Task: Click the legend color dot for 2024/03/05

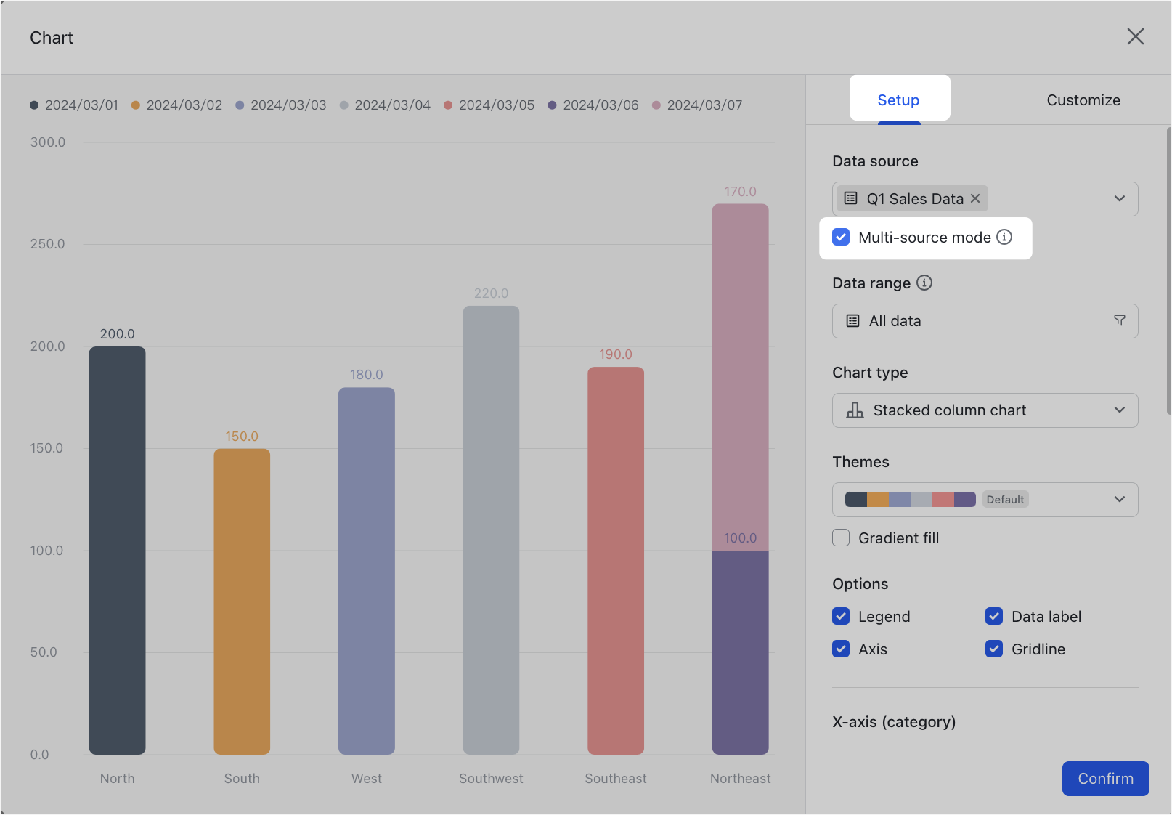Action: [x=447, y=105]
